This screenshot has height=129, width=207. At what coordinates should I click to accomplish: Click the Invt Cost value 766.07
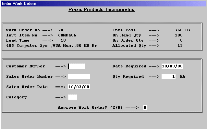click(x=183, y=30)
